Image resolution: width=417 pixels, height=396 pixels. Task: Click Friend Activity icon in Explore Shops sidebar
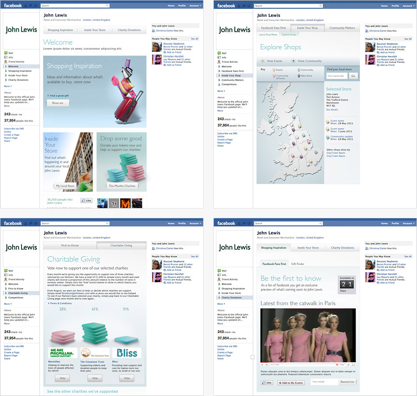pos(219,62)
